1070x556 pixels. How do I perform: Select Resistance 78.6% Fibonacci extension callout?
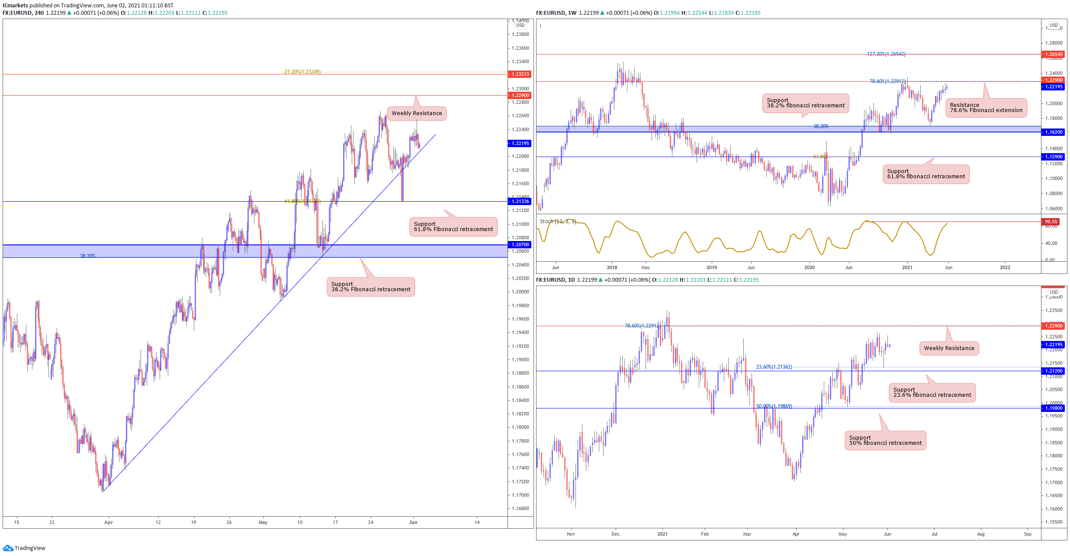point(986,108)
